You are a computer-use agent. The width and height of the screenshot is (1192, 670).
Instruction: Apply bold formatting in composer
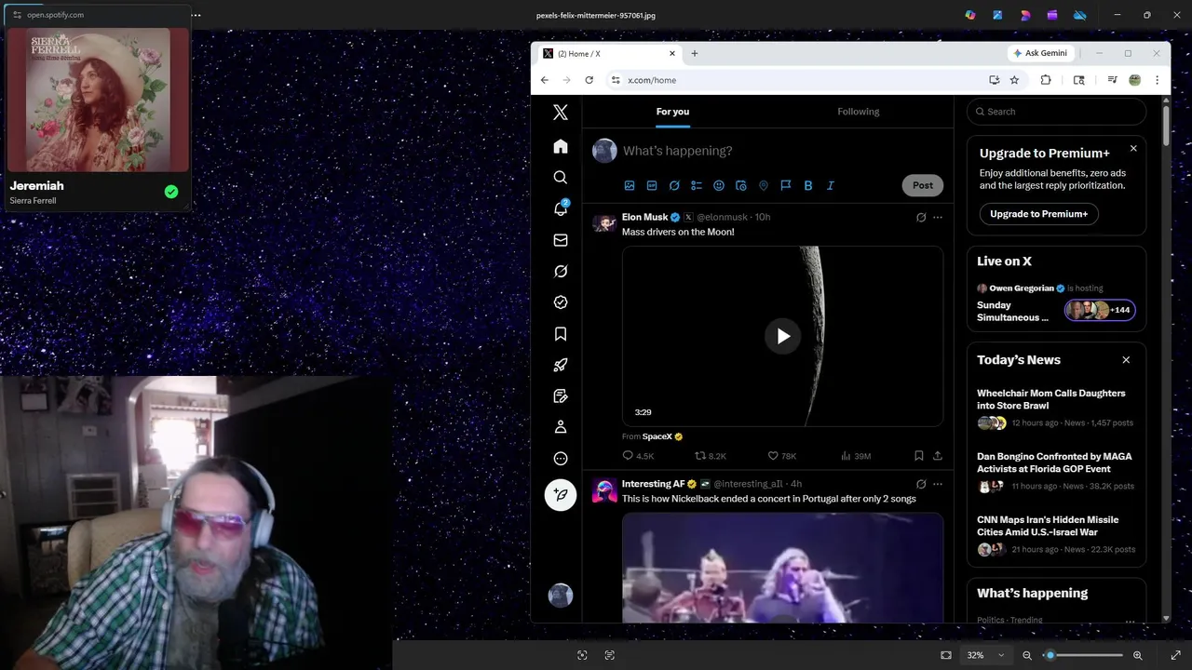[808, 185]
